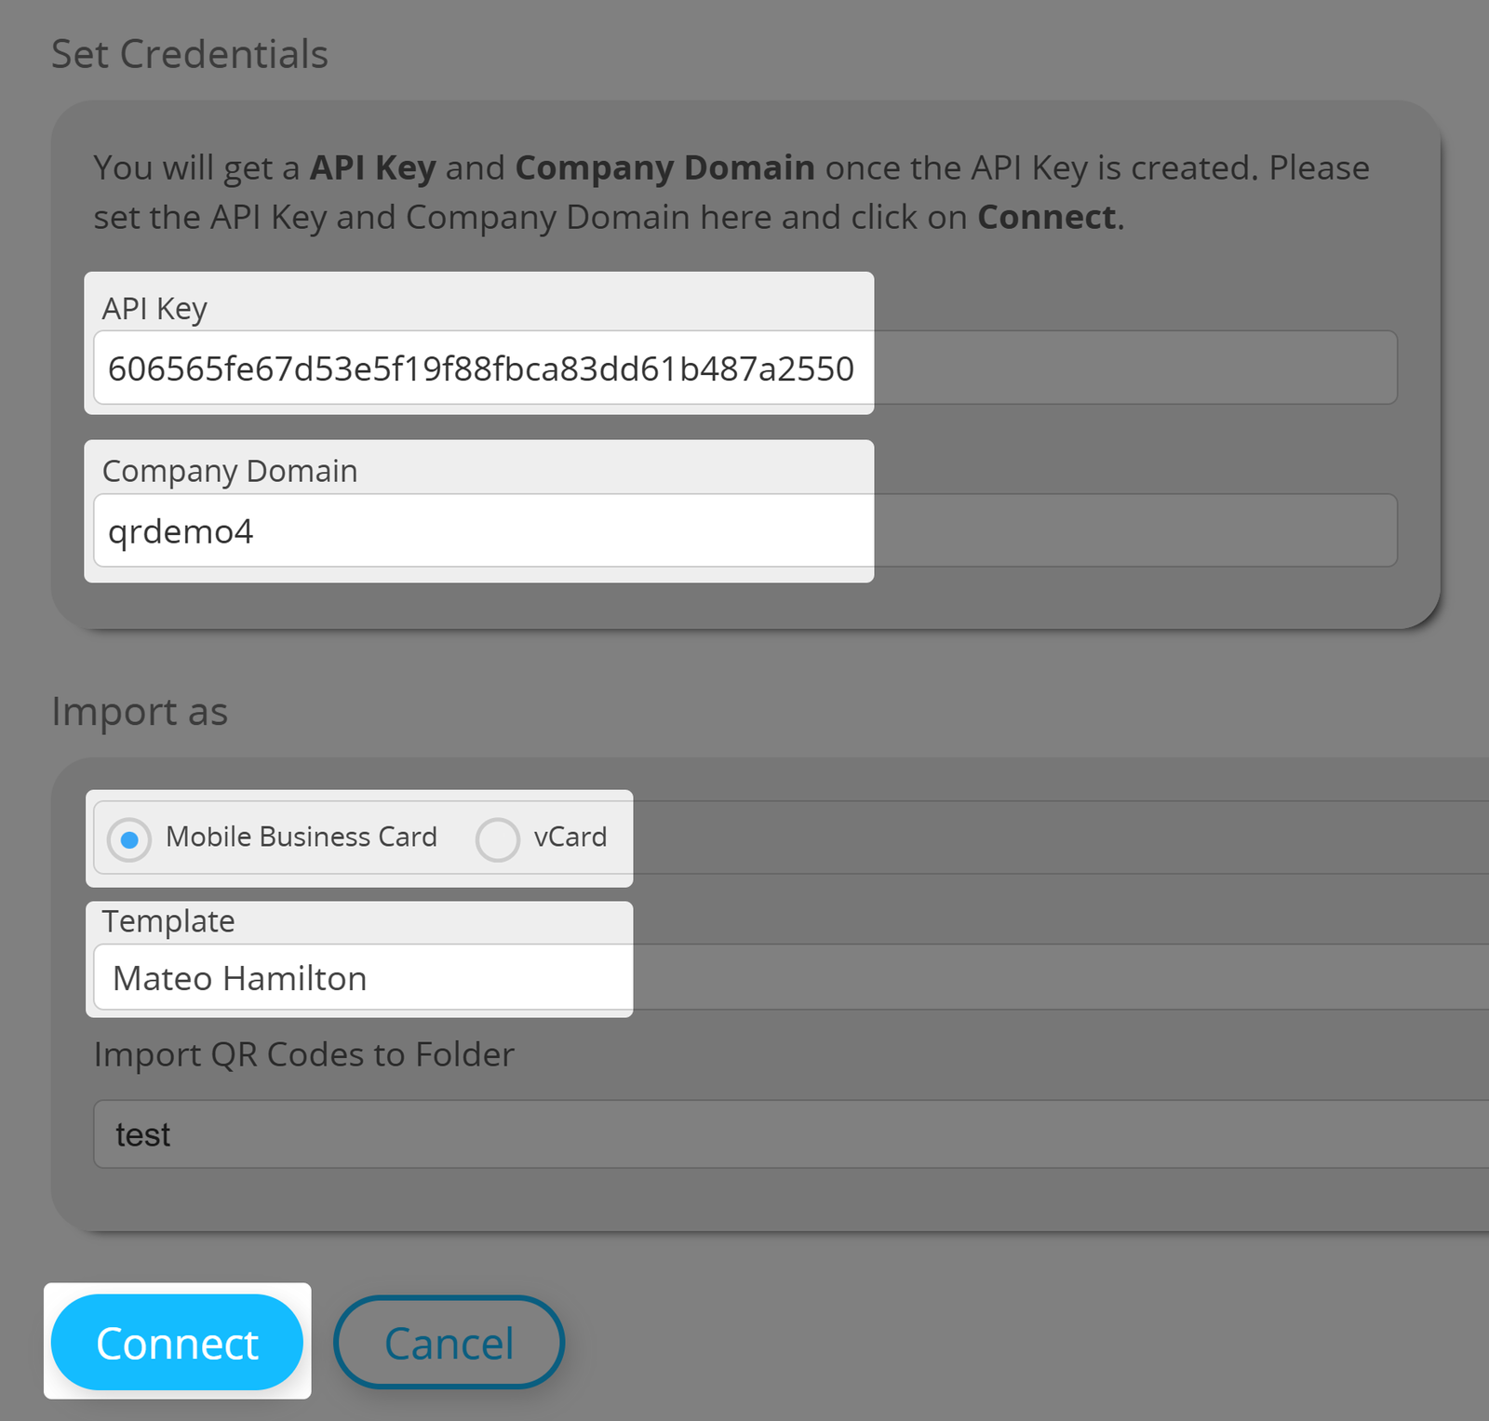Click the vCard text label
The image size is (1489, 1421).
coord(570,838)
